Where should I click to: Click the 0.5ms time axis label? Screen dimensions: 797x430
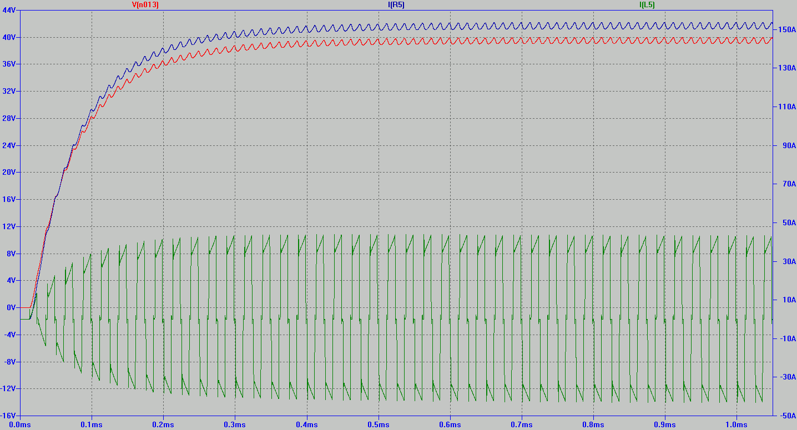(x=379, y=424)
